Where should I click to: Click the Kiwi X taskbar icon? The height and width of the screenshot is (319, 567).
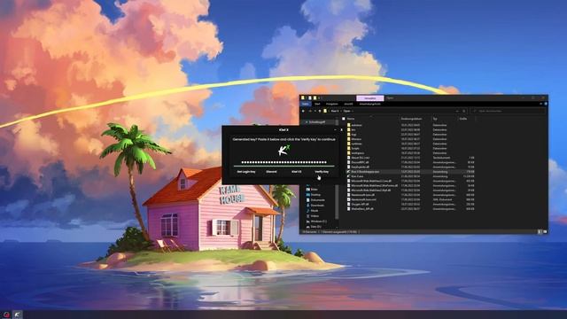[x=18, y=315]
